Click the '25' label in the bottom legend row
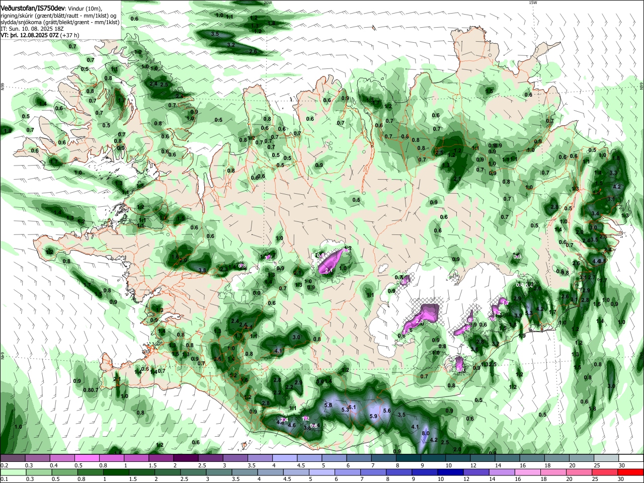The image size is (644, 483). tap(595, 479)
